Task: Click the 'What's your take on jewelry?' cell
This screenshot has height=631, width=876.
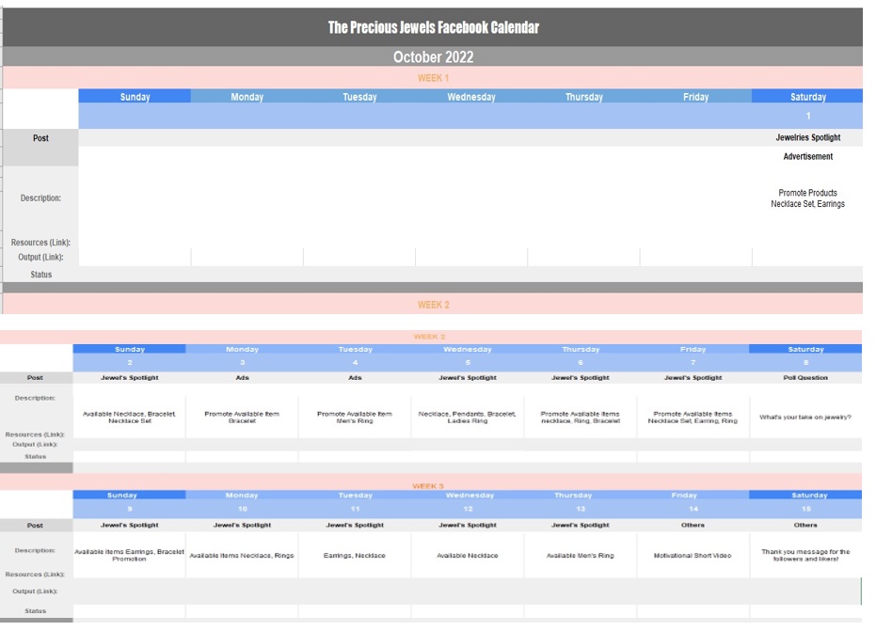Action: click(805, 418)
